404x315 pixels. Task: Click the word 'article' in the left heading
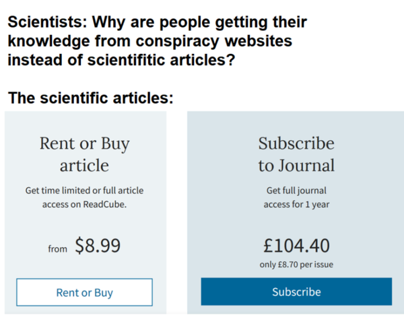click(x=85, y=166)
